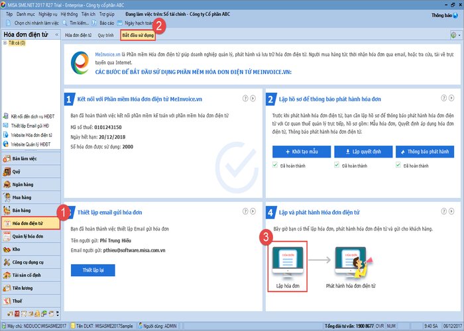This screenshot has width=464, height=331.
Task: Open the Nghiệp vụ menu
Action: (x=48, y=14)
